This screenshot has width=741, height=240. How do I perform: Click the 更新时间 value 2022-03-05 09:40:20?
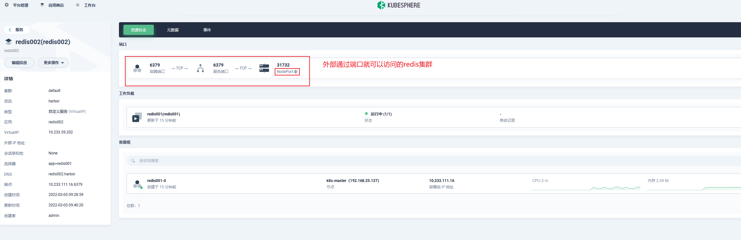(x=66, y=205)
